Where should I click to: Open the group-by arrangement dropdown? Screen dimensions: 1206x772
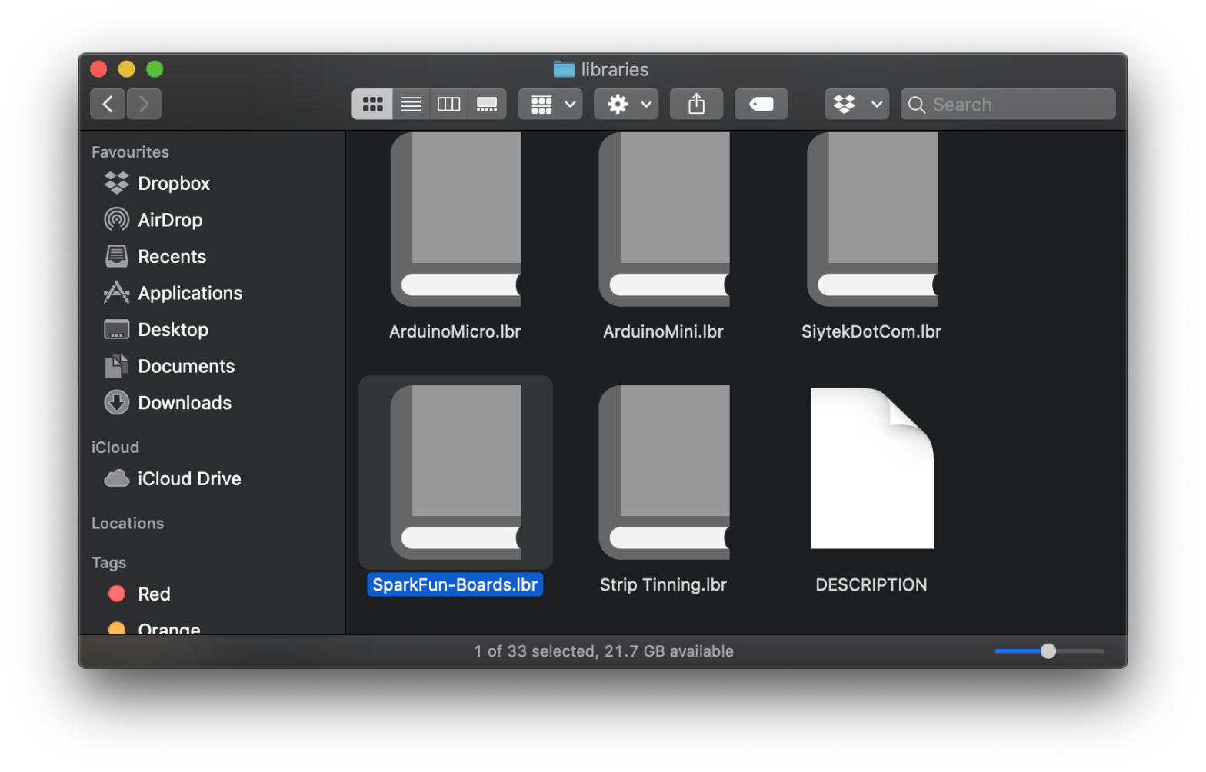(550, 105)
